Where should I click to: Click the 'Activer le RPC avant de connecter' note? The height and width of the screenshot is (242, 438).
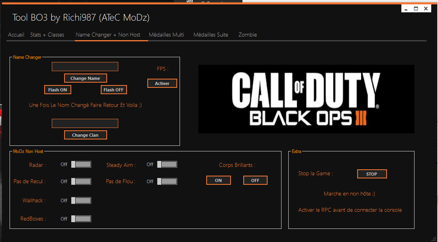350,210
